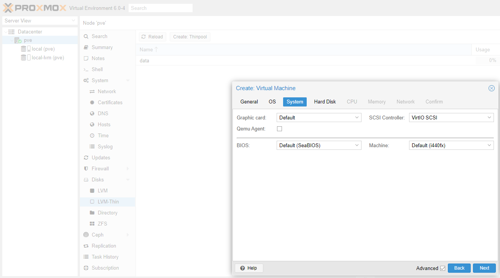500x278 pixels.
Task: Click Create: Thinpool button
Action: click(x=190, y=37)
